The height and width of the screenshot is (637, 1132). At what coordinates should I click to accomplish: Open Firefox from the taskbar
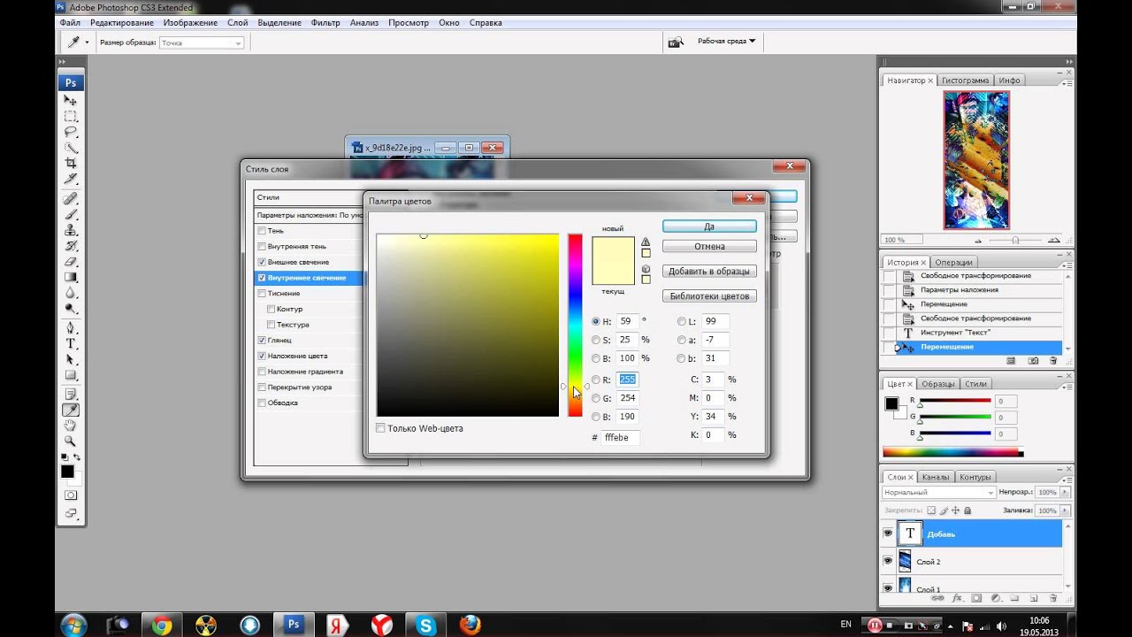click(x=470, y=625)
